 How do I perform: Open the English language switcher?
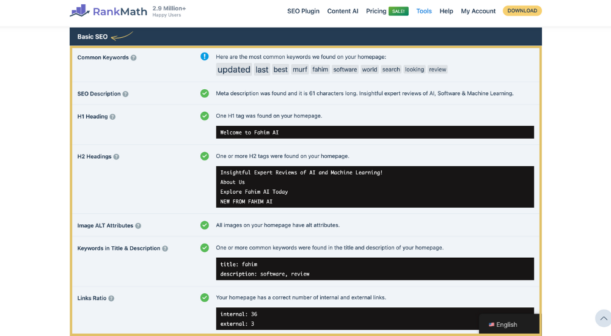(509, 324)
